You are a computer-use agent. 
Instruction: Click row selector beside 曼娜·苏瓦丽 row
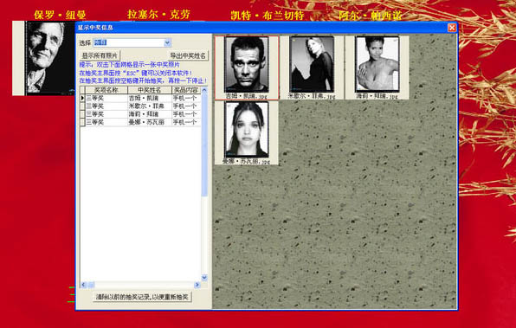82,122
